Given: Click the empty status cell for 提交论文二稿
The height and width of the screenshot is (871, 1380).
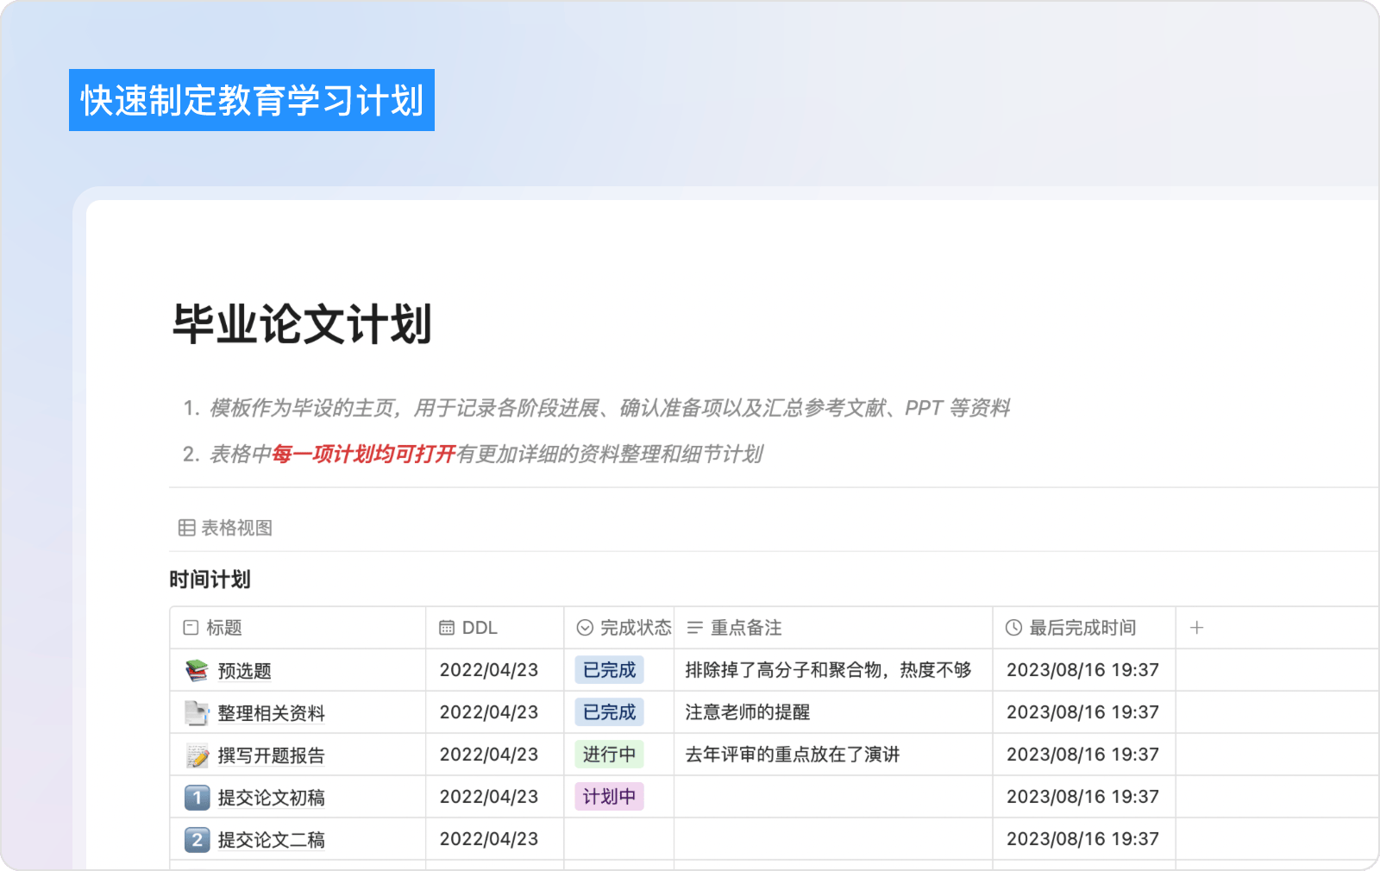Looking at the screenshot, I should (618, 839).
